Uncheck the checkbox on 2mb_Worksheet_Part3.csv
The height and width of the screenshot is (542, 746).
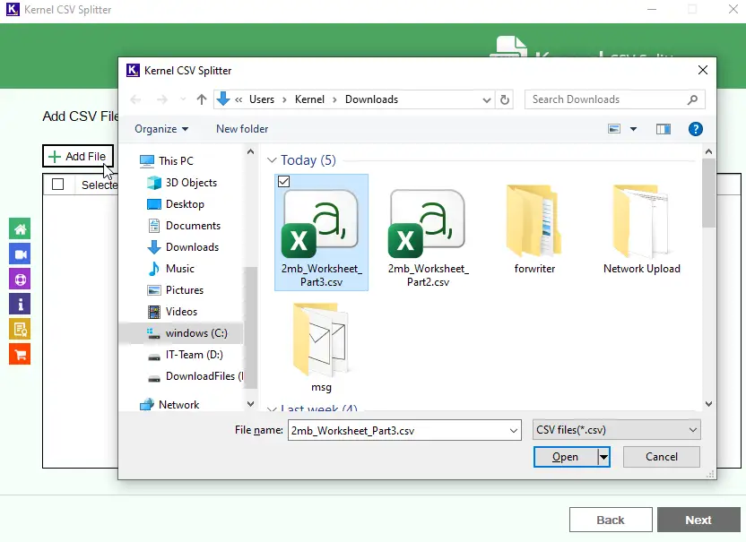click(283, 181)
